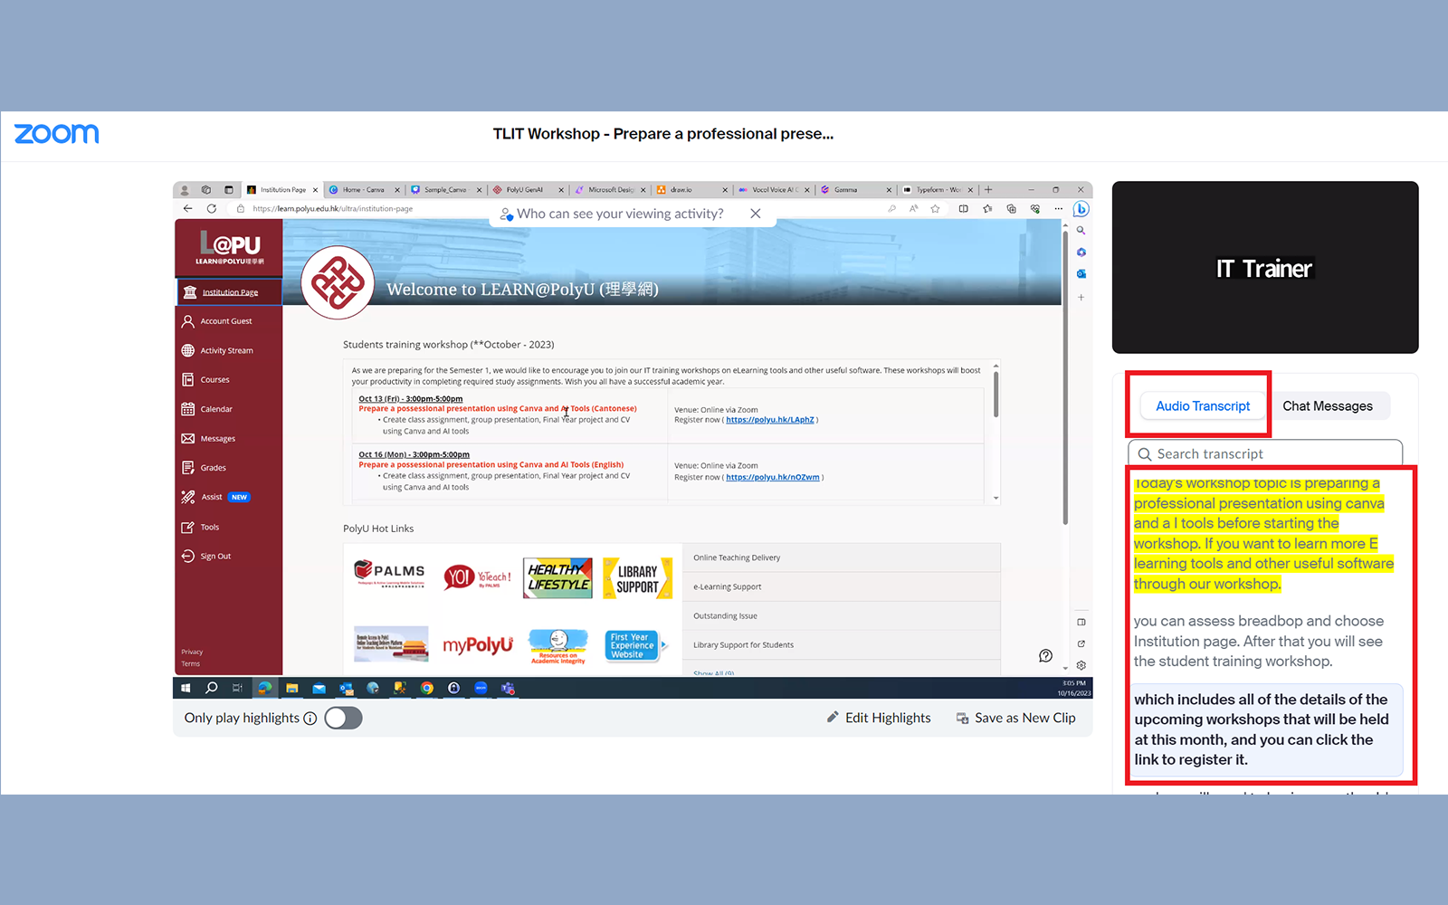The width and height of the screenshot is (1448, 905).
Task: Open Bing Chat in the Edge toolbar
Action: pyautogui.click(x=1081, y=208)
